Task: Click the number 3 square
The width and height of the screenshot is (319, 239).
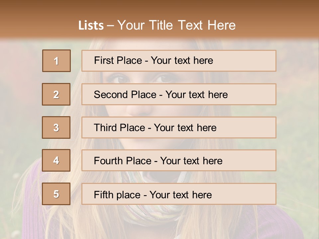Action: pyautogui.click(x=56, y=127)
